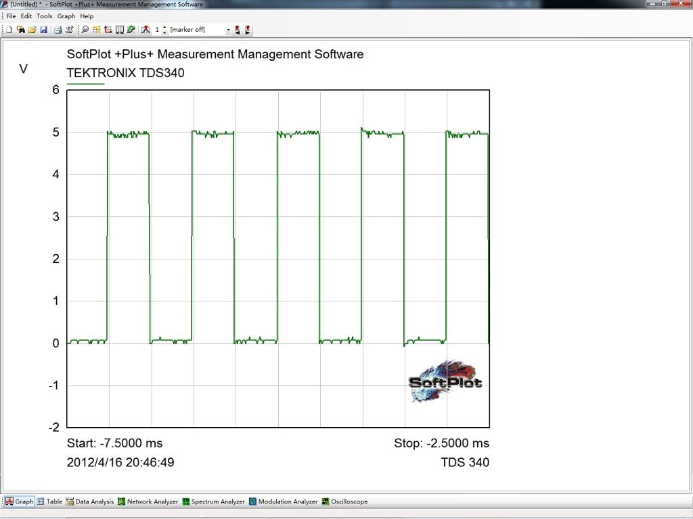Open the marker off dropdown list
This screenshot has width=693, height=519.
228,30
